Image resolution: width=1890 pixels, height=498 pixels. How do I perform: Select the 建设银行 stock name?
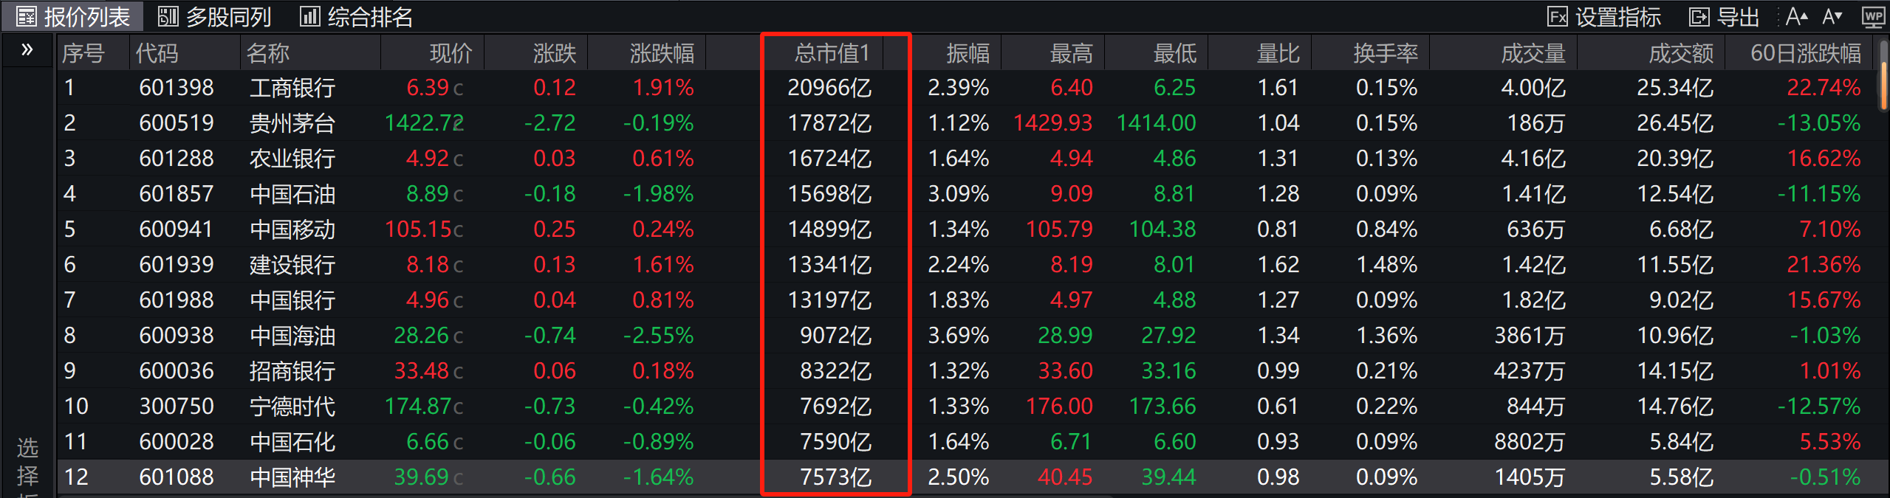pos(292,265)
